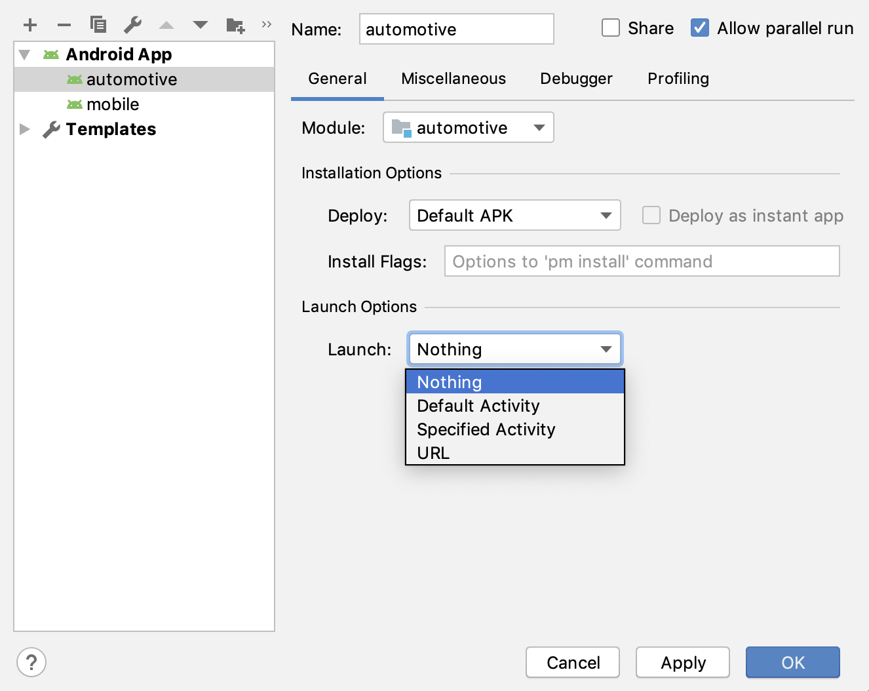
Task: Select Default Activity from Launch options
Action: point(478,406)
